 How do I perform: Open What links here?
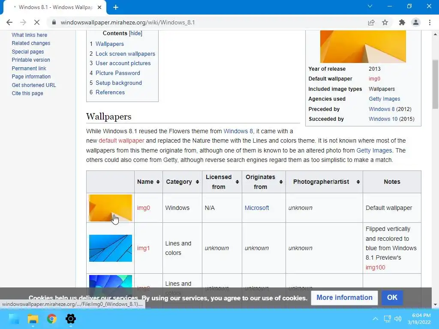point(30,35)
